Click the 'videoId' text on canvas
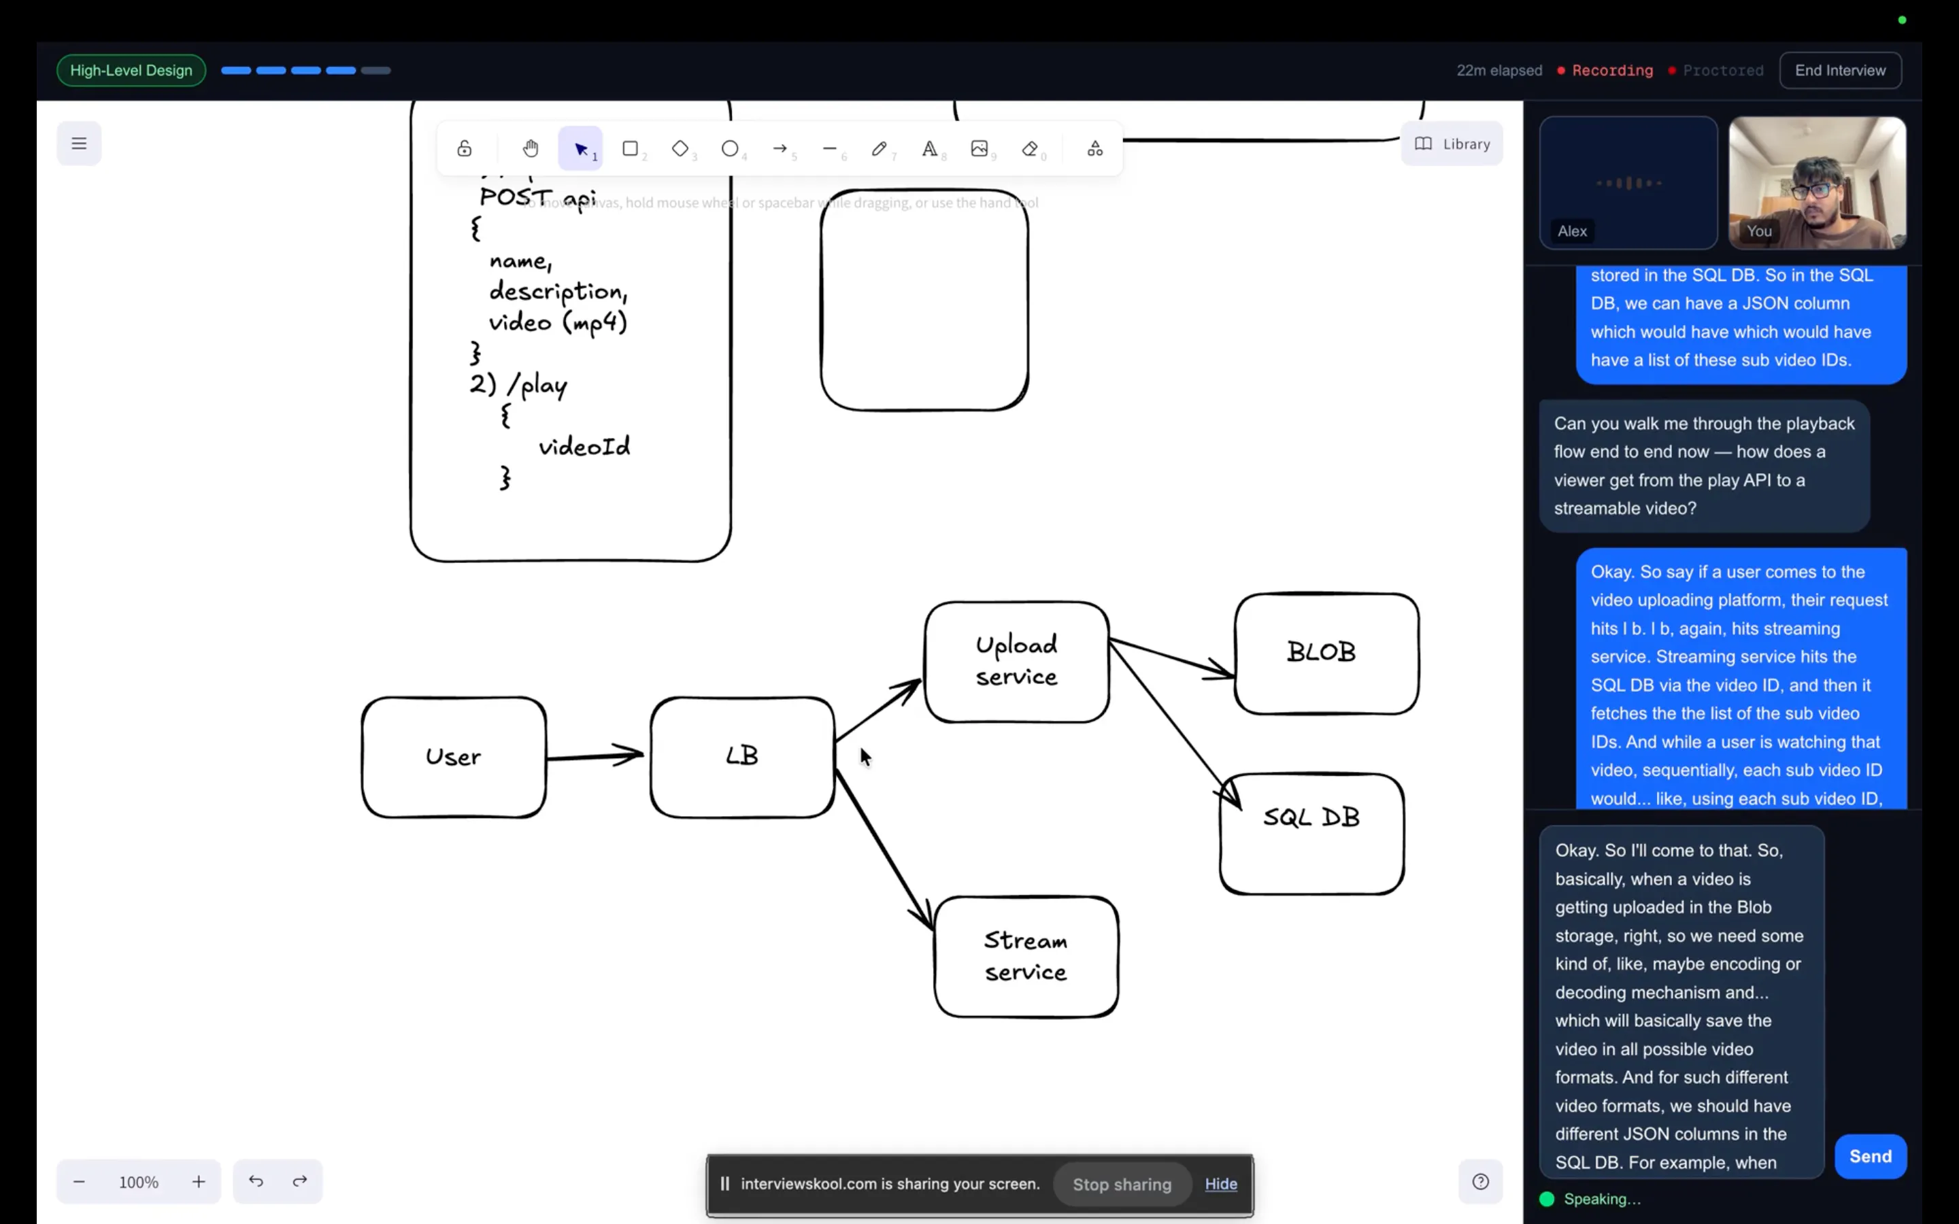 coord(584,446)
